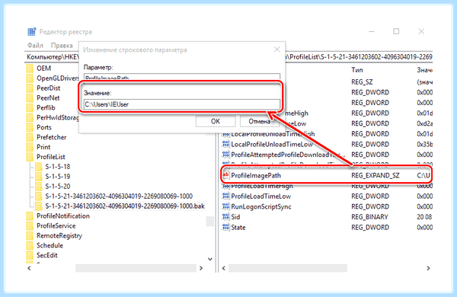457x297 pixels.
Task: Select the Perflib folder icon
Action: coord(30,108)
